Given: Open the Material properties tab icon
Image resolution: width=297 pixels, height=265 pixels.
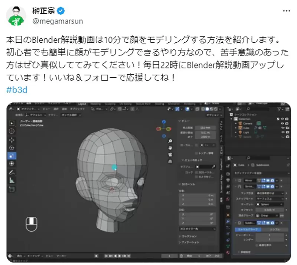Looking at the screenshot, I should point(228,252).
